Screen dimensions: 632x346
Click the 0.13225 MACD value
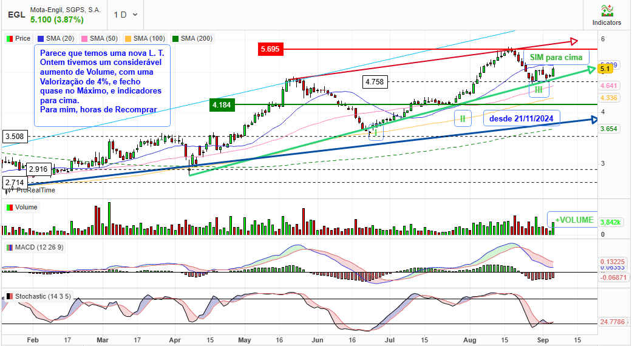(613, 262)
